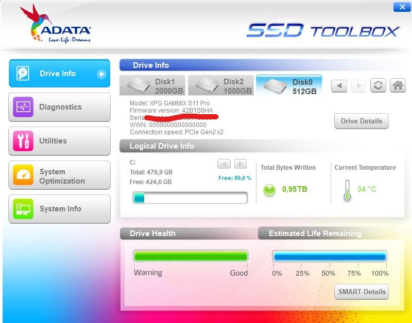
Task: Click Firmware version: 42B1S6HA text
Action: (x=171, y=111)
